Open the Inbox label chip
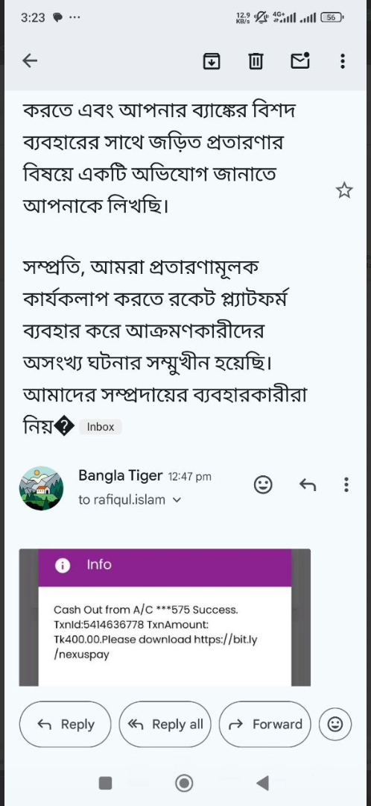This screenshot has height=806, width=371. pyautogui.click(x=101, y=427)
